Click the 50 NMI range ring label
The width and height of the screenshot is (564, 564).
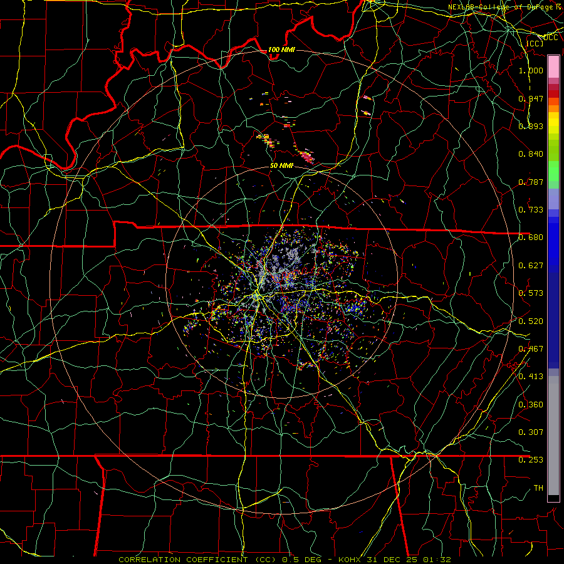(281, 165)
